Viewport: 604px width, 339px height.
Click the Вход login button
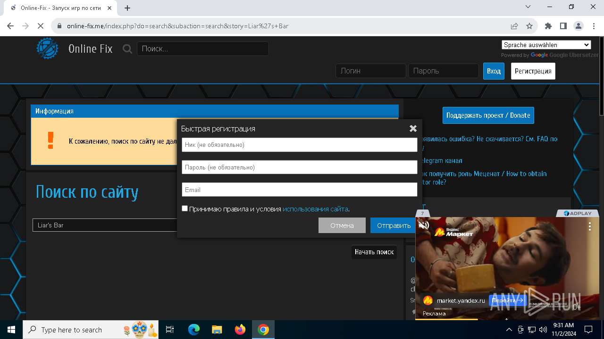coord(494,71)
